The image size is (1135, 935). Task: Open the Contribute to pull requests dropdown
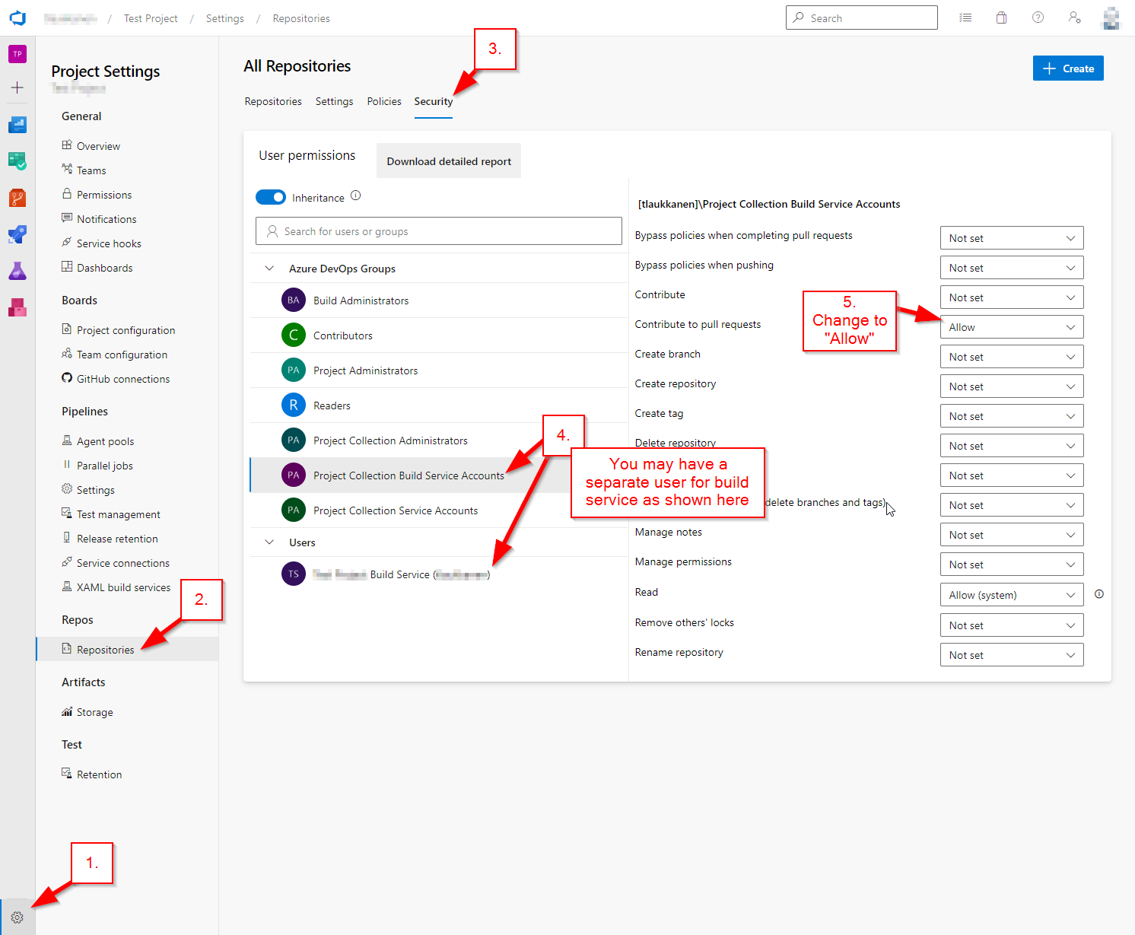(x=1011, y=327)
